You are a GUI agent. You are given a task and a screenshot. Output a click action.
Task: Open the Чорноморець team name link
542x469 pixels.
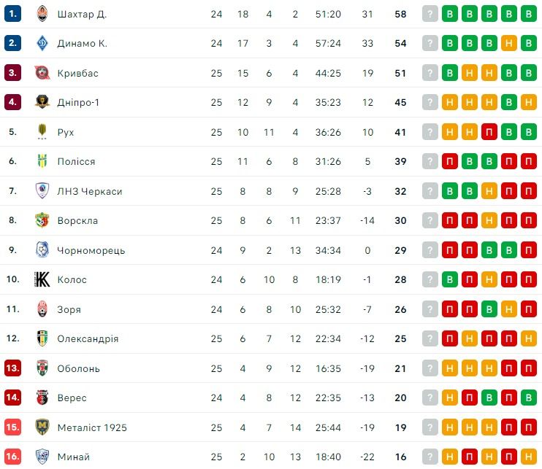coord(91,250)
